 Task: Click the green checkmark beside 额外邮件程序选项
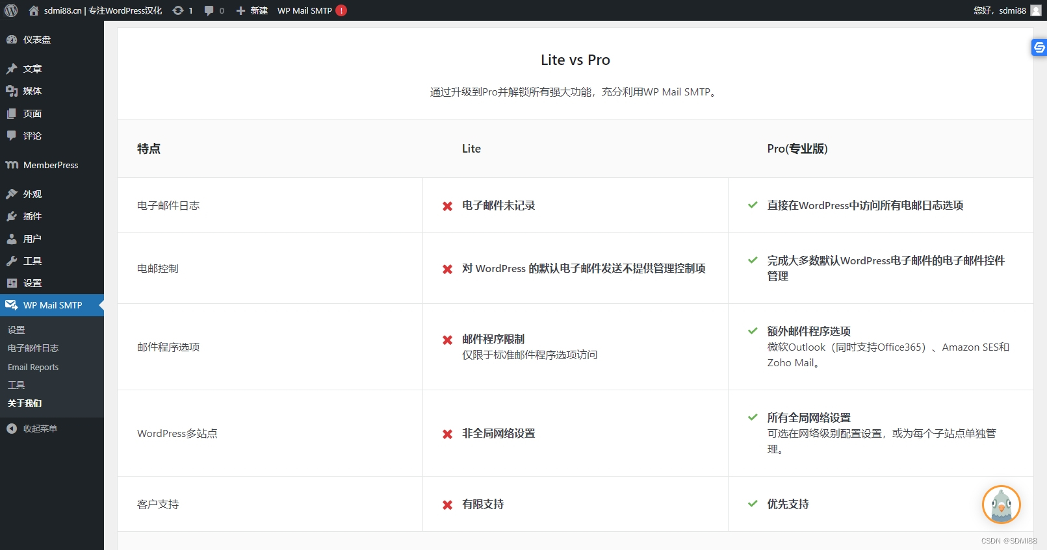coord(753,331)
